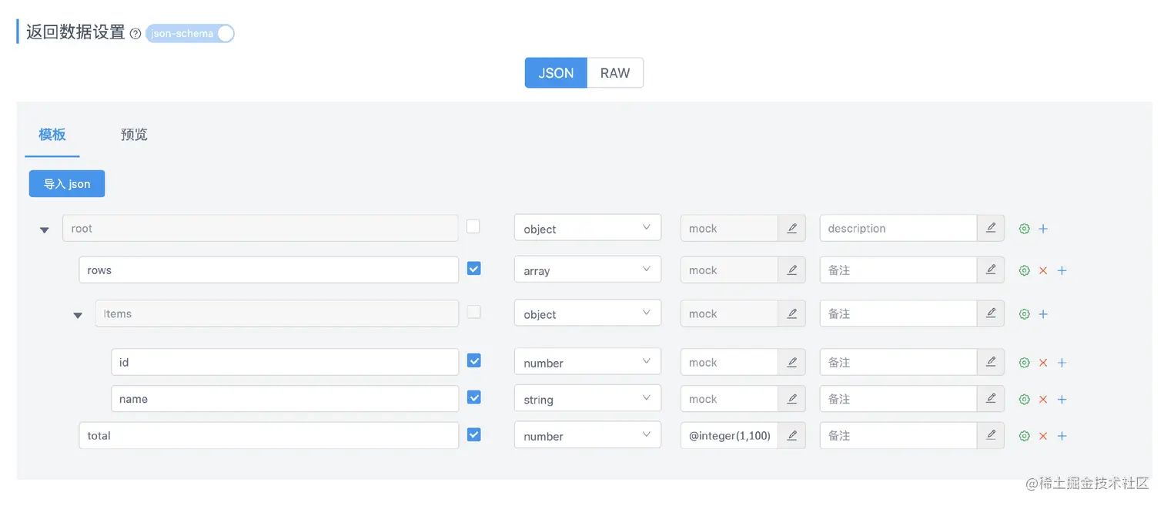Collapse the root tree node arrow
This screenshot has height=506, width=1164.
pyautogui.click(x=45, y=230)
